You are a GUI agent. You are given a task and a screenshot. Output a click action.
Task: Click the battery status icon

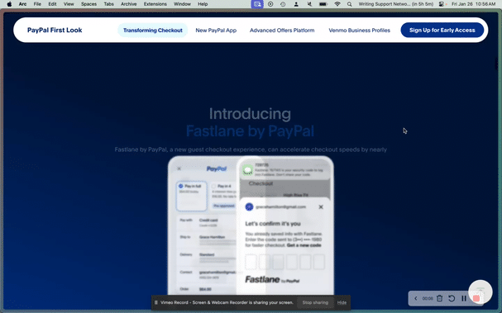pos(323,4)
